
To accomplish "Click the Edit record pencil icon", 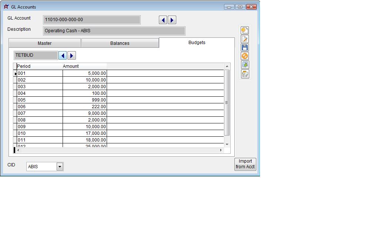I will [x=245, y=39].
